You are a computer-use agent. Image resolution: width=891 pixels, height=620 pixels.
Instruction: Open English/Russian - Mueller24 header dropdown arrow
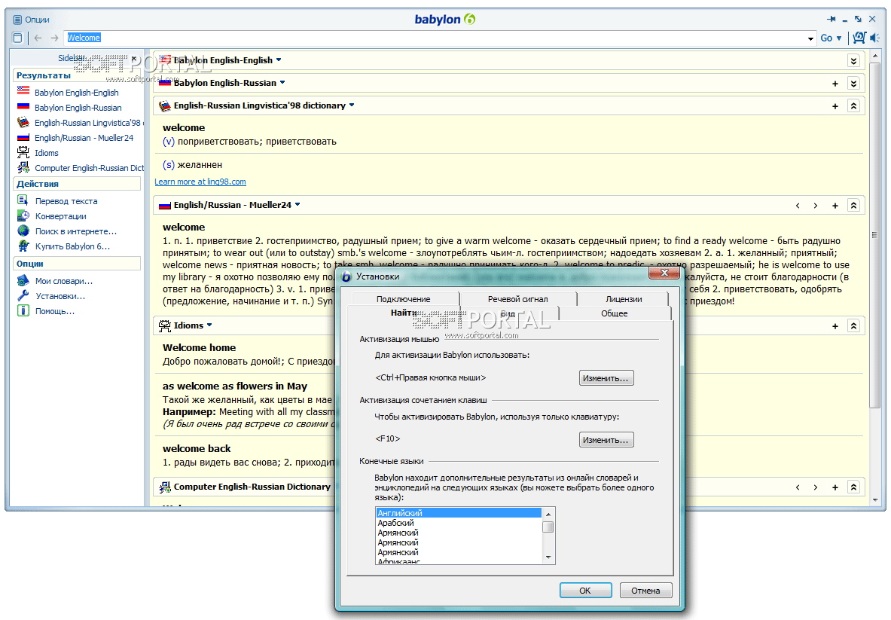point(298,205)
